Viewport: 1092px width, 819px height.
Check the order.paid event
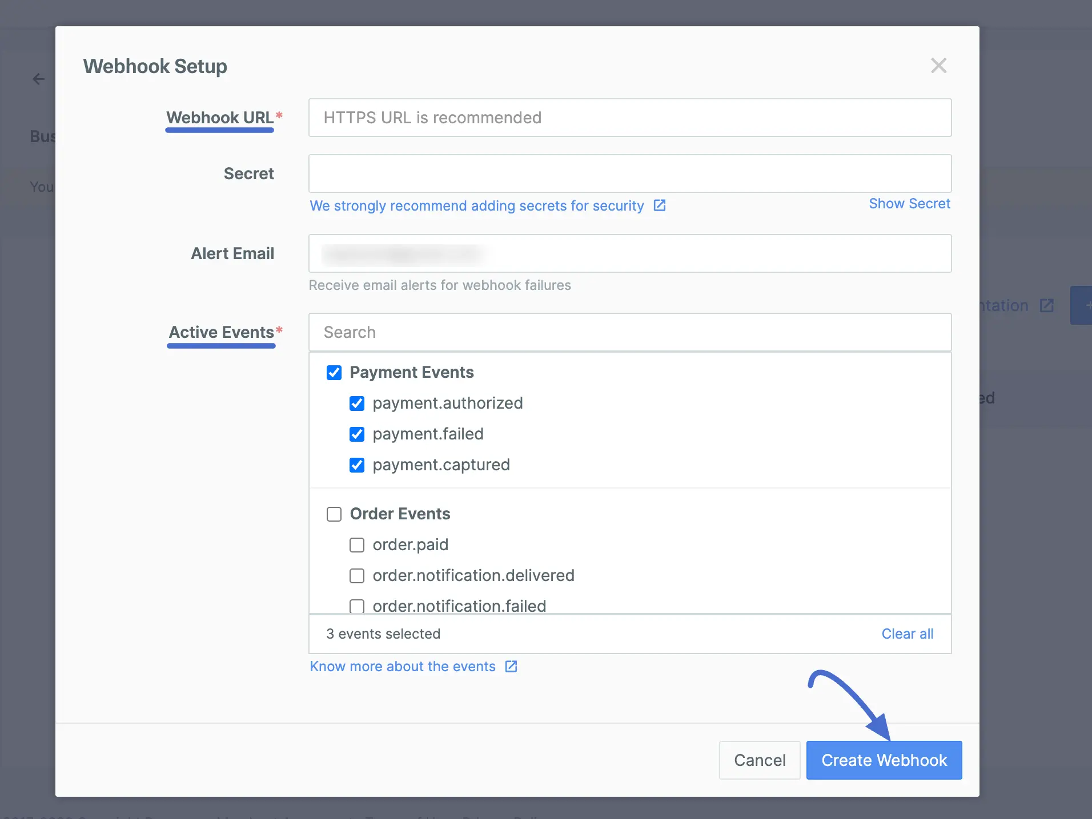tap(356, 545)
